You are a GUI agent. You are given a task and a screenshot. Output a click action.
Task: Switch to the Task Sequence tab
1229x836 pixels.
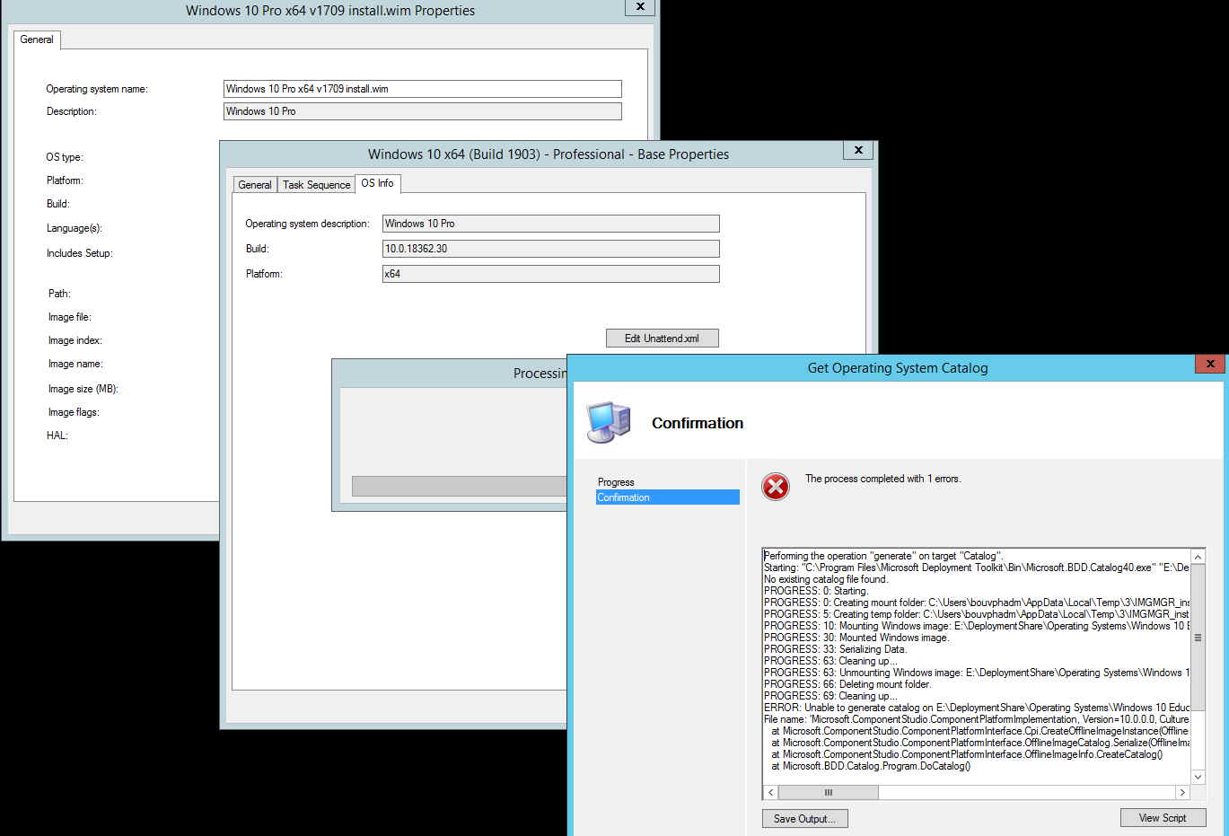click(x=315, y=184)
